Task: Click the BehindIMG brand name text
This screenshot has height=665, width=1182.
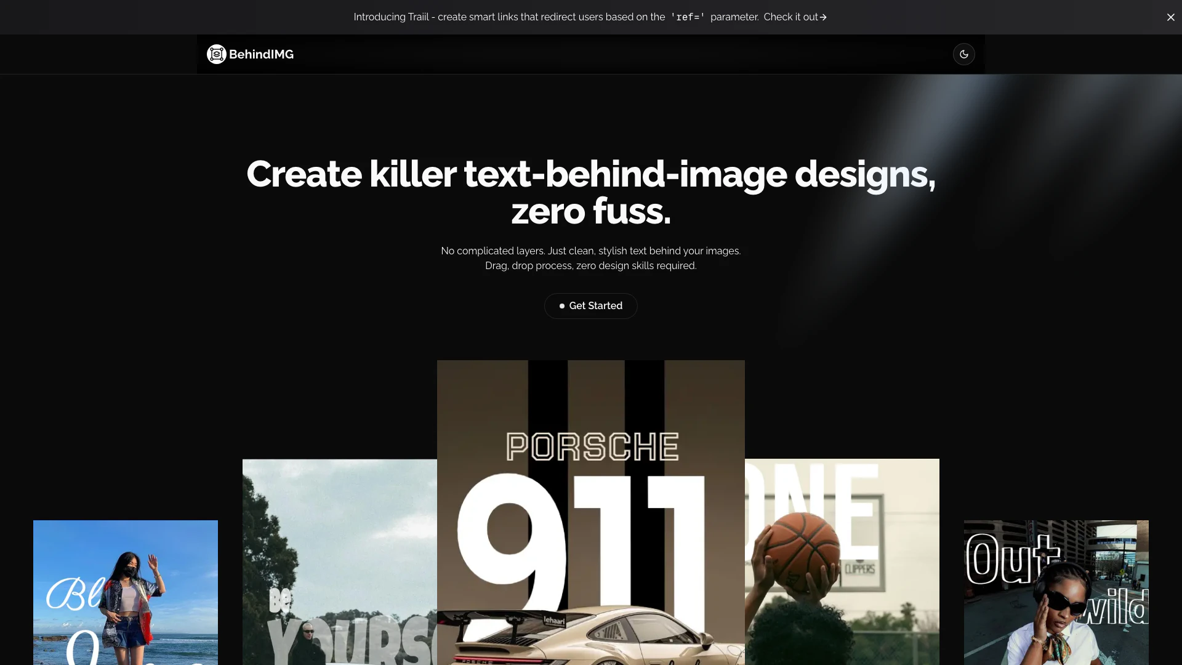Action: click(x=261, y=54)
